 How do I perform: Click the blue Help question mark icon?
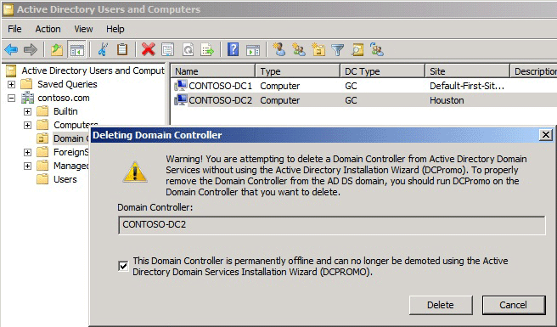click(233, 49)
